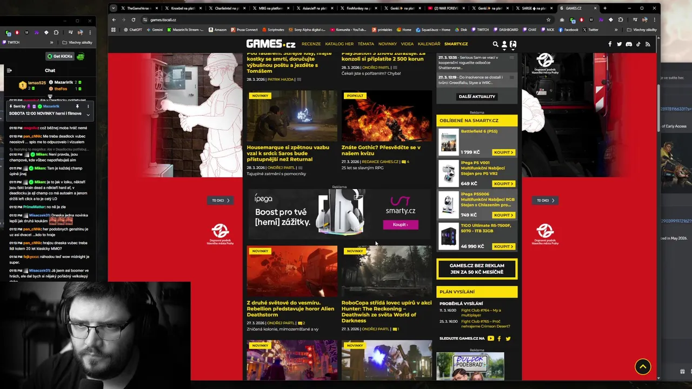
Task: Open the user account icon in GAMES.cz header
Action: tap(504, 44)
